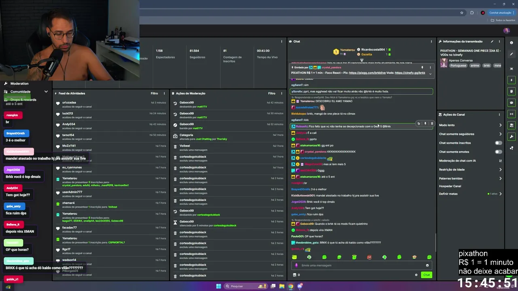
Task: Edit the stream information with pencil icon
Action: pos(492,41)
